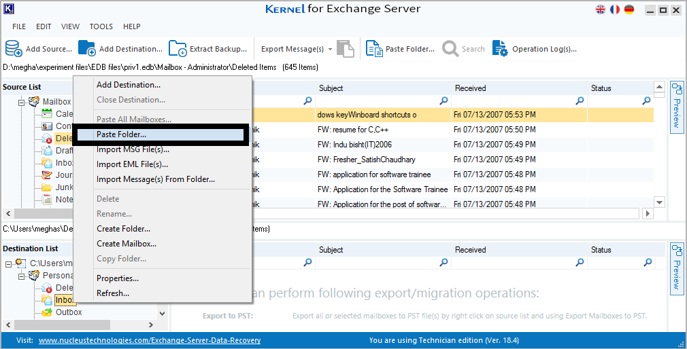Collapse the C:\Users node in Destination List
The width and height of the screenshot is (687, 349).
(8, 264)
